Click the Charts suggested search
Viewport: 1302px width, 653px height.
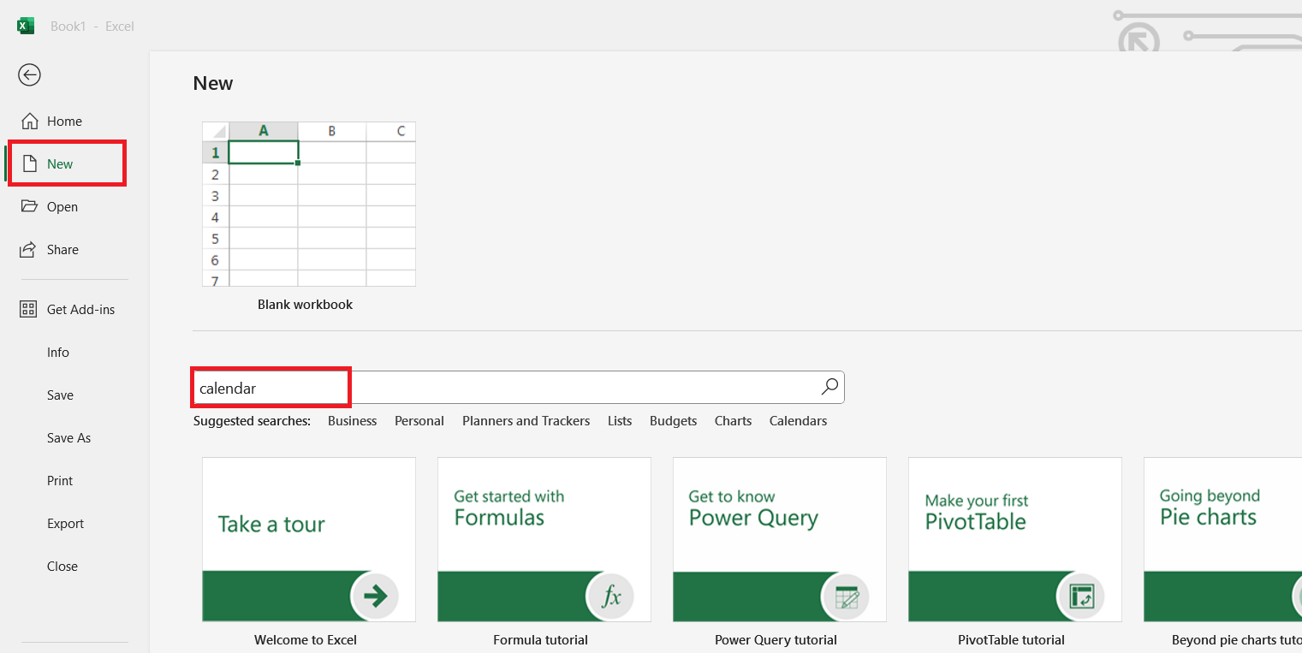[x=733, y=420]
